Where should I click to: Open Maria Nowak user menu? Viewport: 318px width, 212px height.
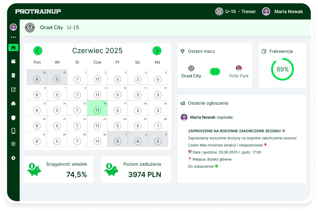(283, 11)
